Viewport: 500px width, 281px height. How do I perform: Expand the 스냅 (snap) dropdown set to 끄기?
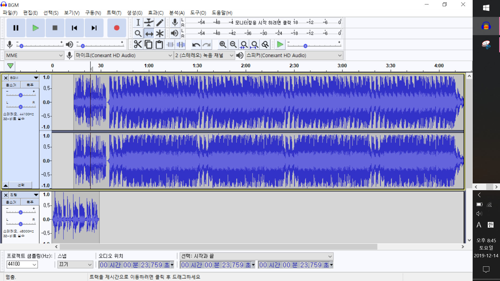pos(75,265)
